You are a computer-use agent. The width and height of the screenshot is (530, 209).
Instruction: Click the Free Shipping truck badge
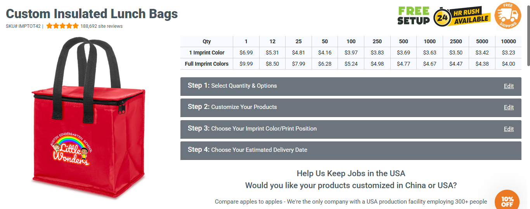[508, 15]
